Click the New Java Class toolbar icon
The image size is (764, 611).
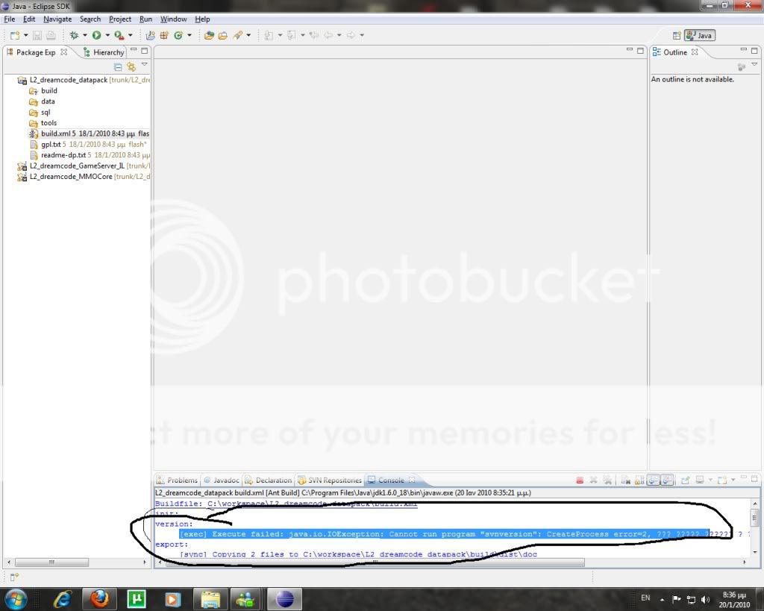(178, 35)
